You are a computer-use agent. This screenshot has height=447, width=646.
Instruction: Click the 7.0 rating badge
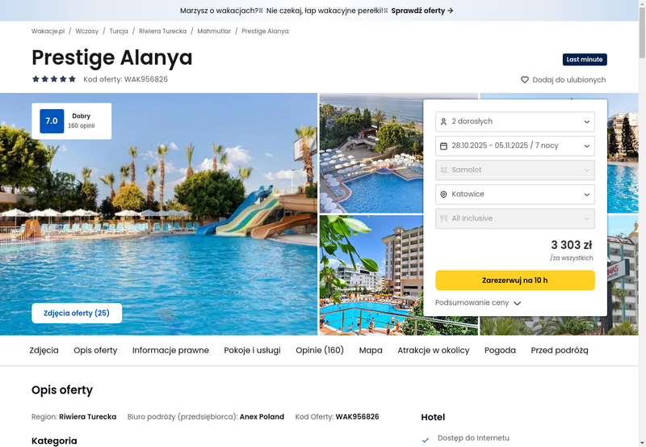[x=52, y=120]
